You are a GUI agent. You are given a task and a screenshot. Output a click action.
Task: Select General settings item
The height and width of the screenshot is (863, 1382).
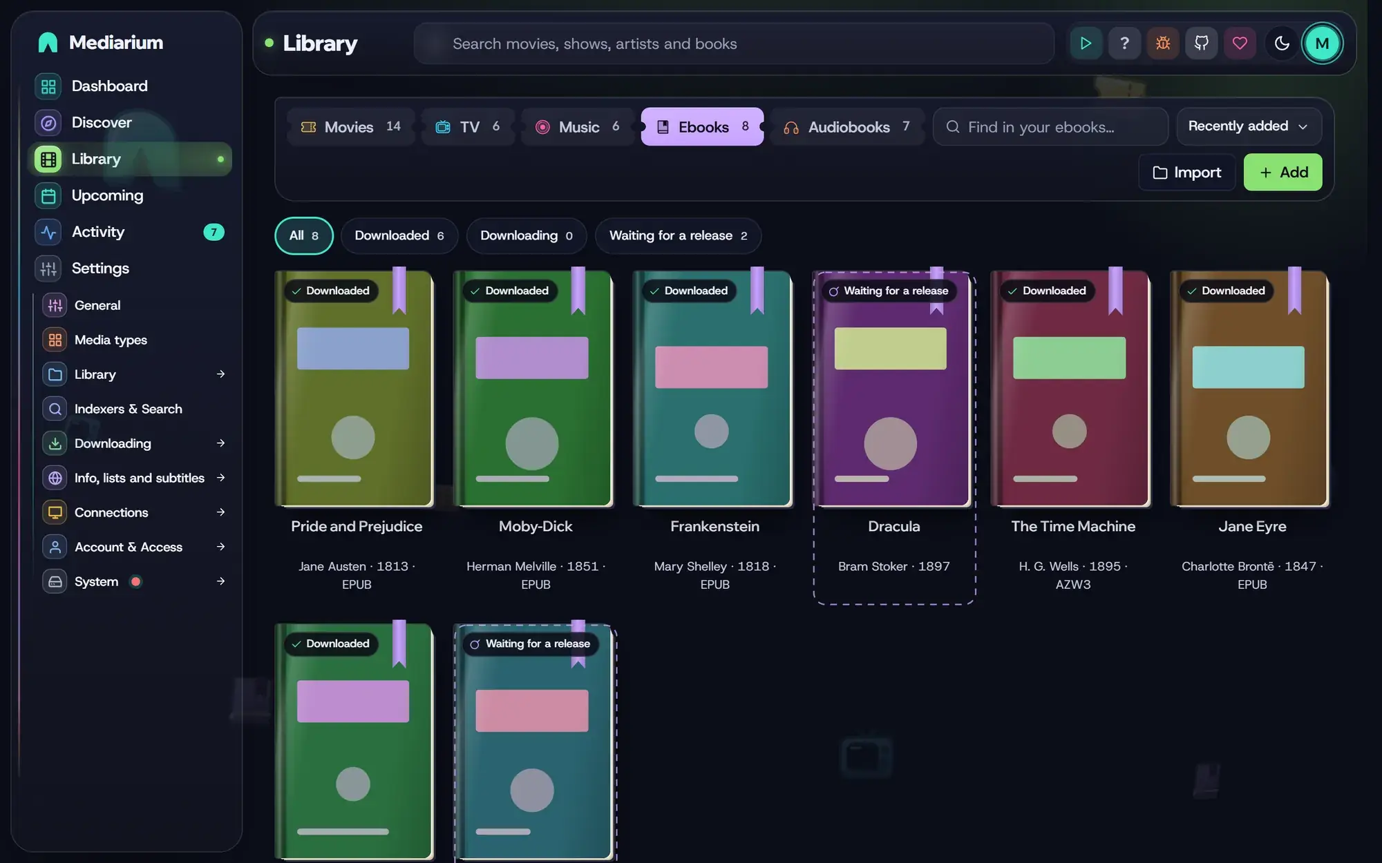coord(135,305)
